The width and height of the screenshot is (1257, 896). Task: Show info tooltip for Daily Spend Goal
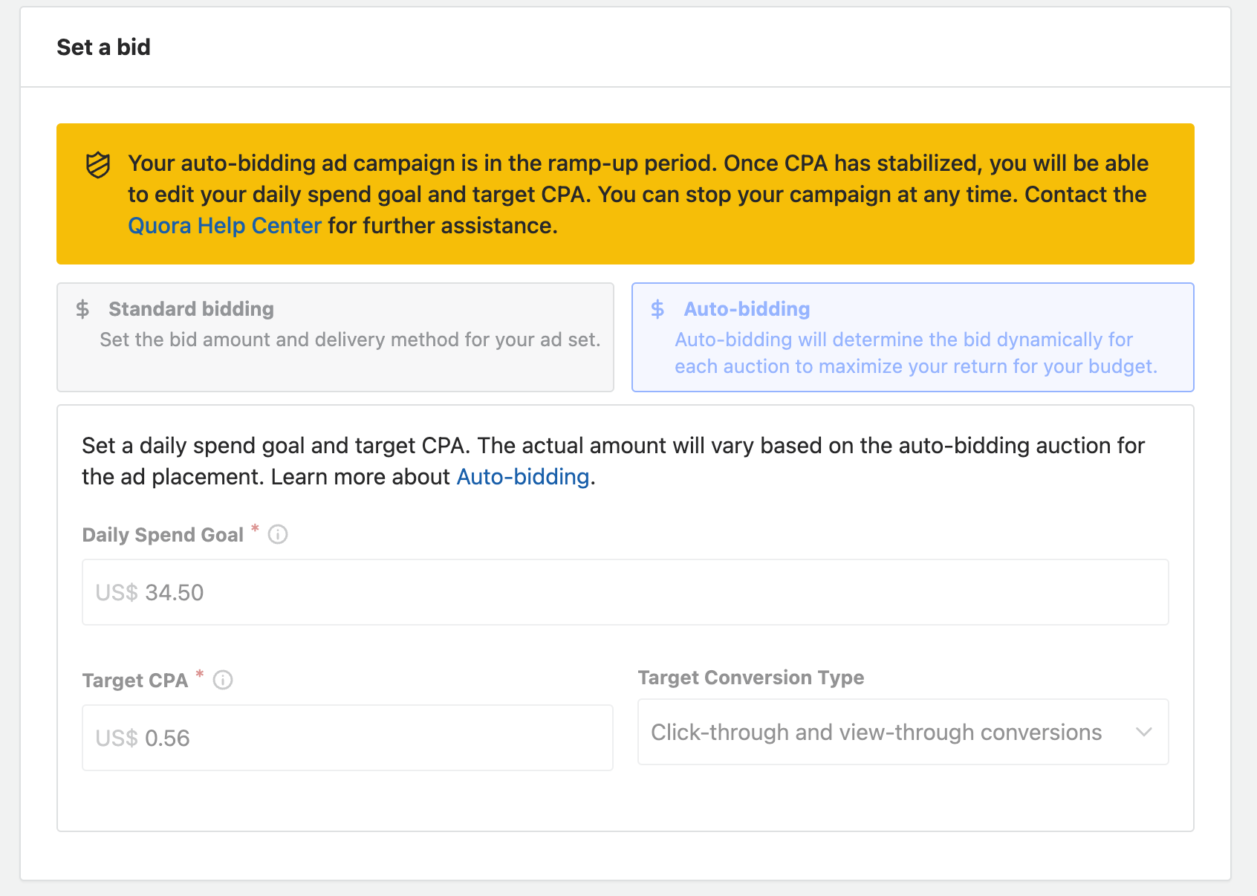[x=278, y=534]
